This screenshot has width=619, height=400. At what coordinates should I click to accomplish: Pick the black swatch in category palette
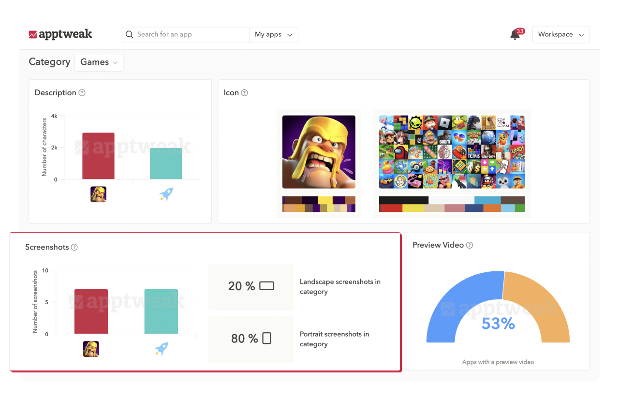[x=404, y=200]
